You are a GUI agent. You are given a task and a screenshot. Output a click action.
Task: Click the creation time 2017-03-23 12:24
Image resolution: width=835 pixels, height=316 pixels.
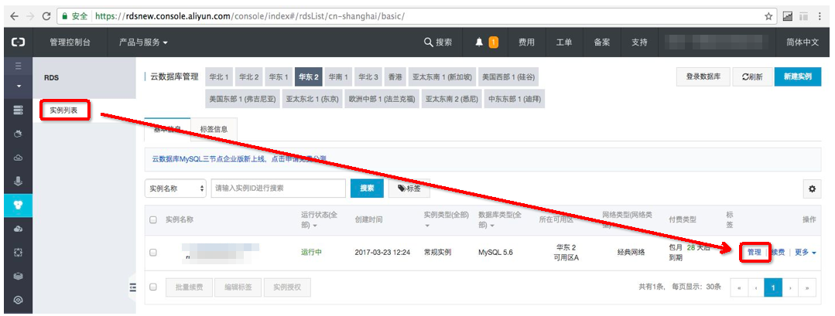tap(382, 252)
